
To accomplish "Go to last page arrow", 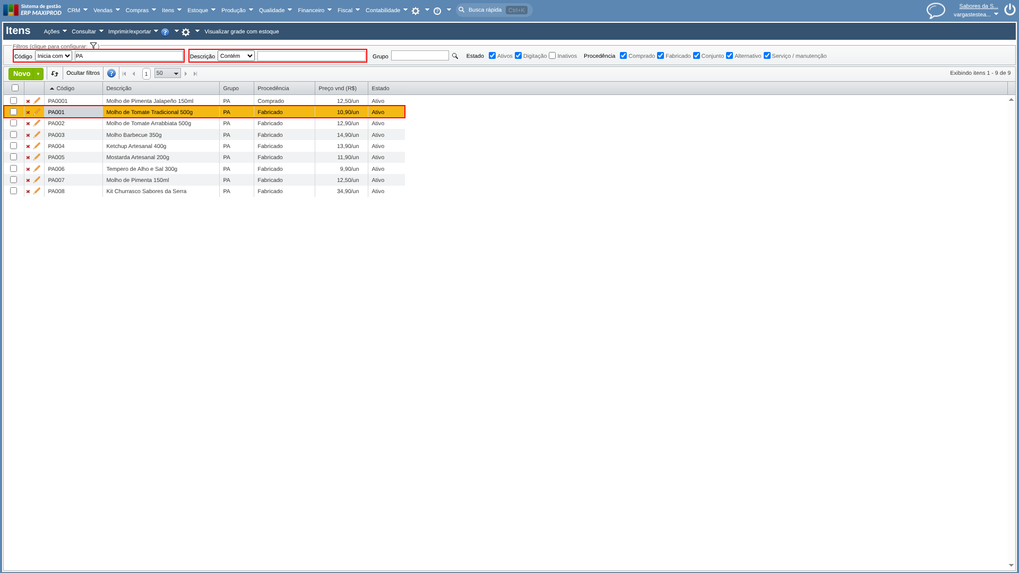I will (195, 74).
